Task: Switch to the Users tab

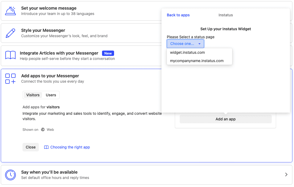Action: [51, 95]
